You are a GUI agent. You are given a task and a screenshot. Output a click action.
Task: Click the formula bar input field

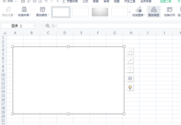[119, 26]
